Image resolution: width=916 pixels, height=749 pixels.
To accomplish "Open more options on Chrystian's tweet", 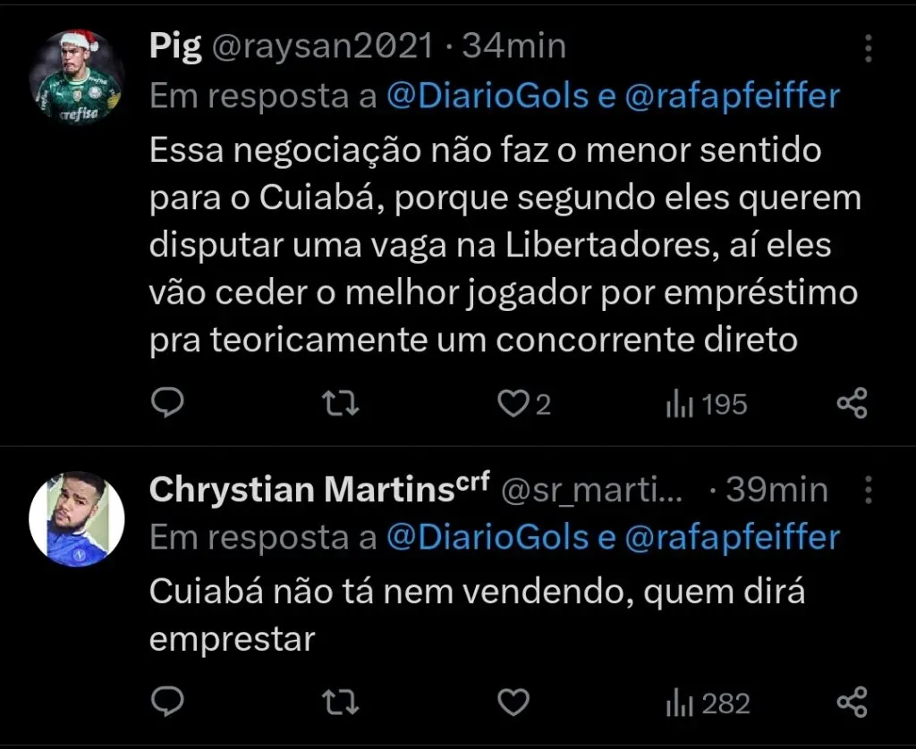I will pos(867,489).
